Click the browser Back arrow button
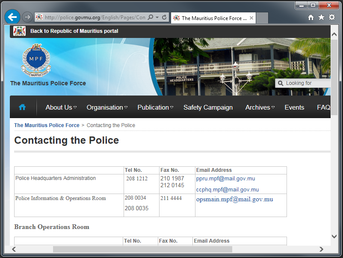343x258 pixels. click(x=12, y=17)
